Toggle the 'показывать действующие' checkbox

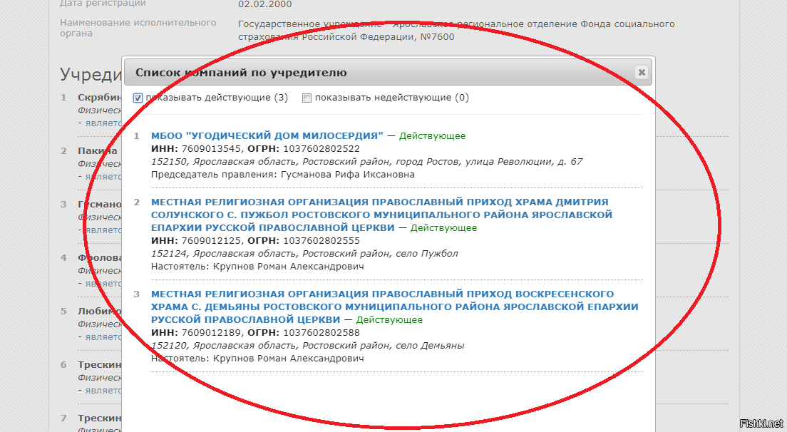138,98
